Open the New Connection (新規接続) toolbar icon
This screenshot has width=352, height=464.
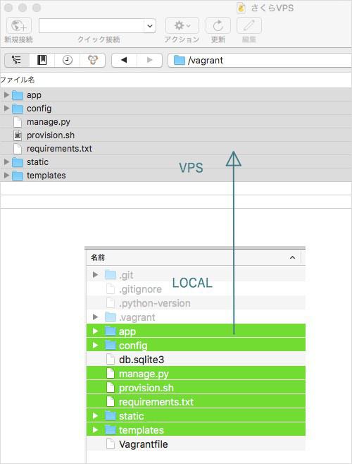pos(19,26)
